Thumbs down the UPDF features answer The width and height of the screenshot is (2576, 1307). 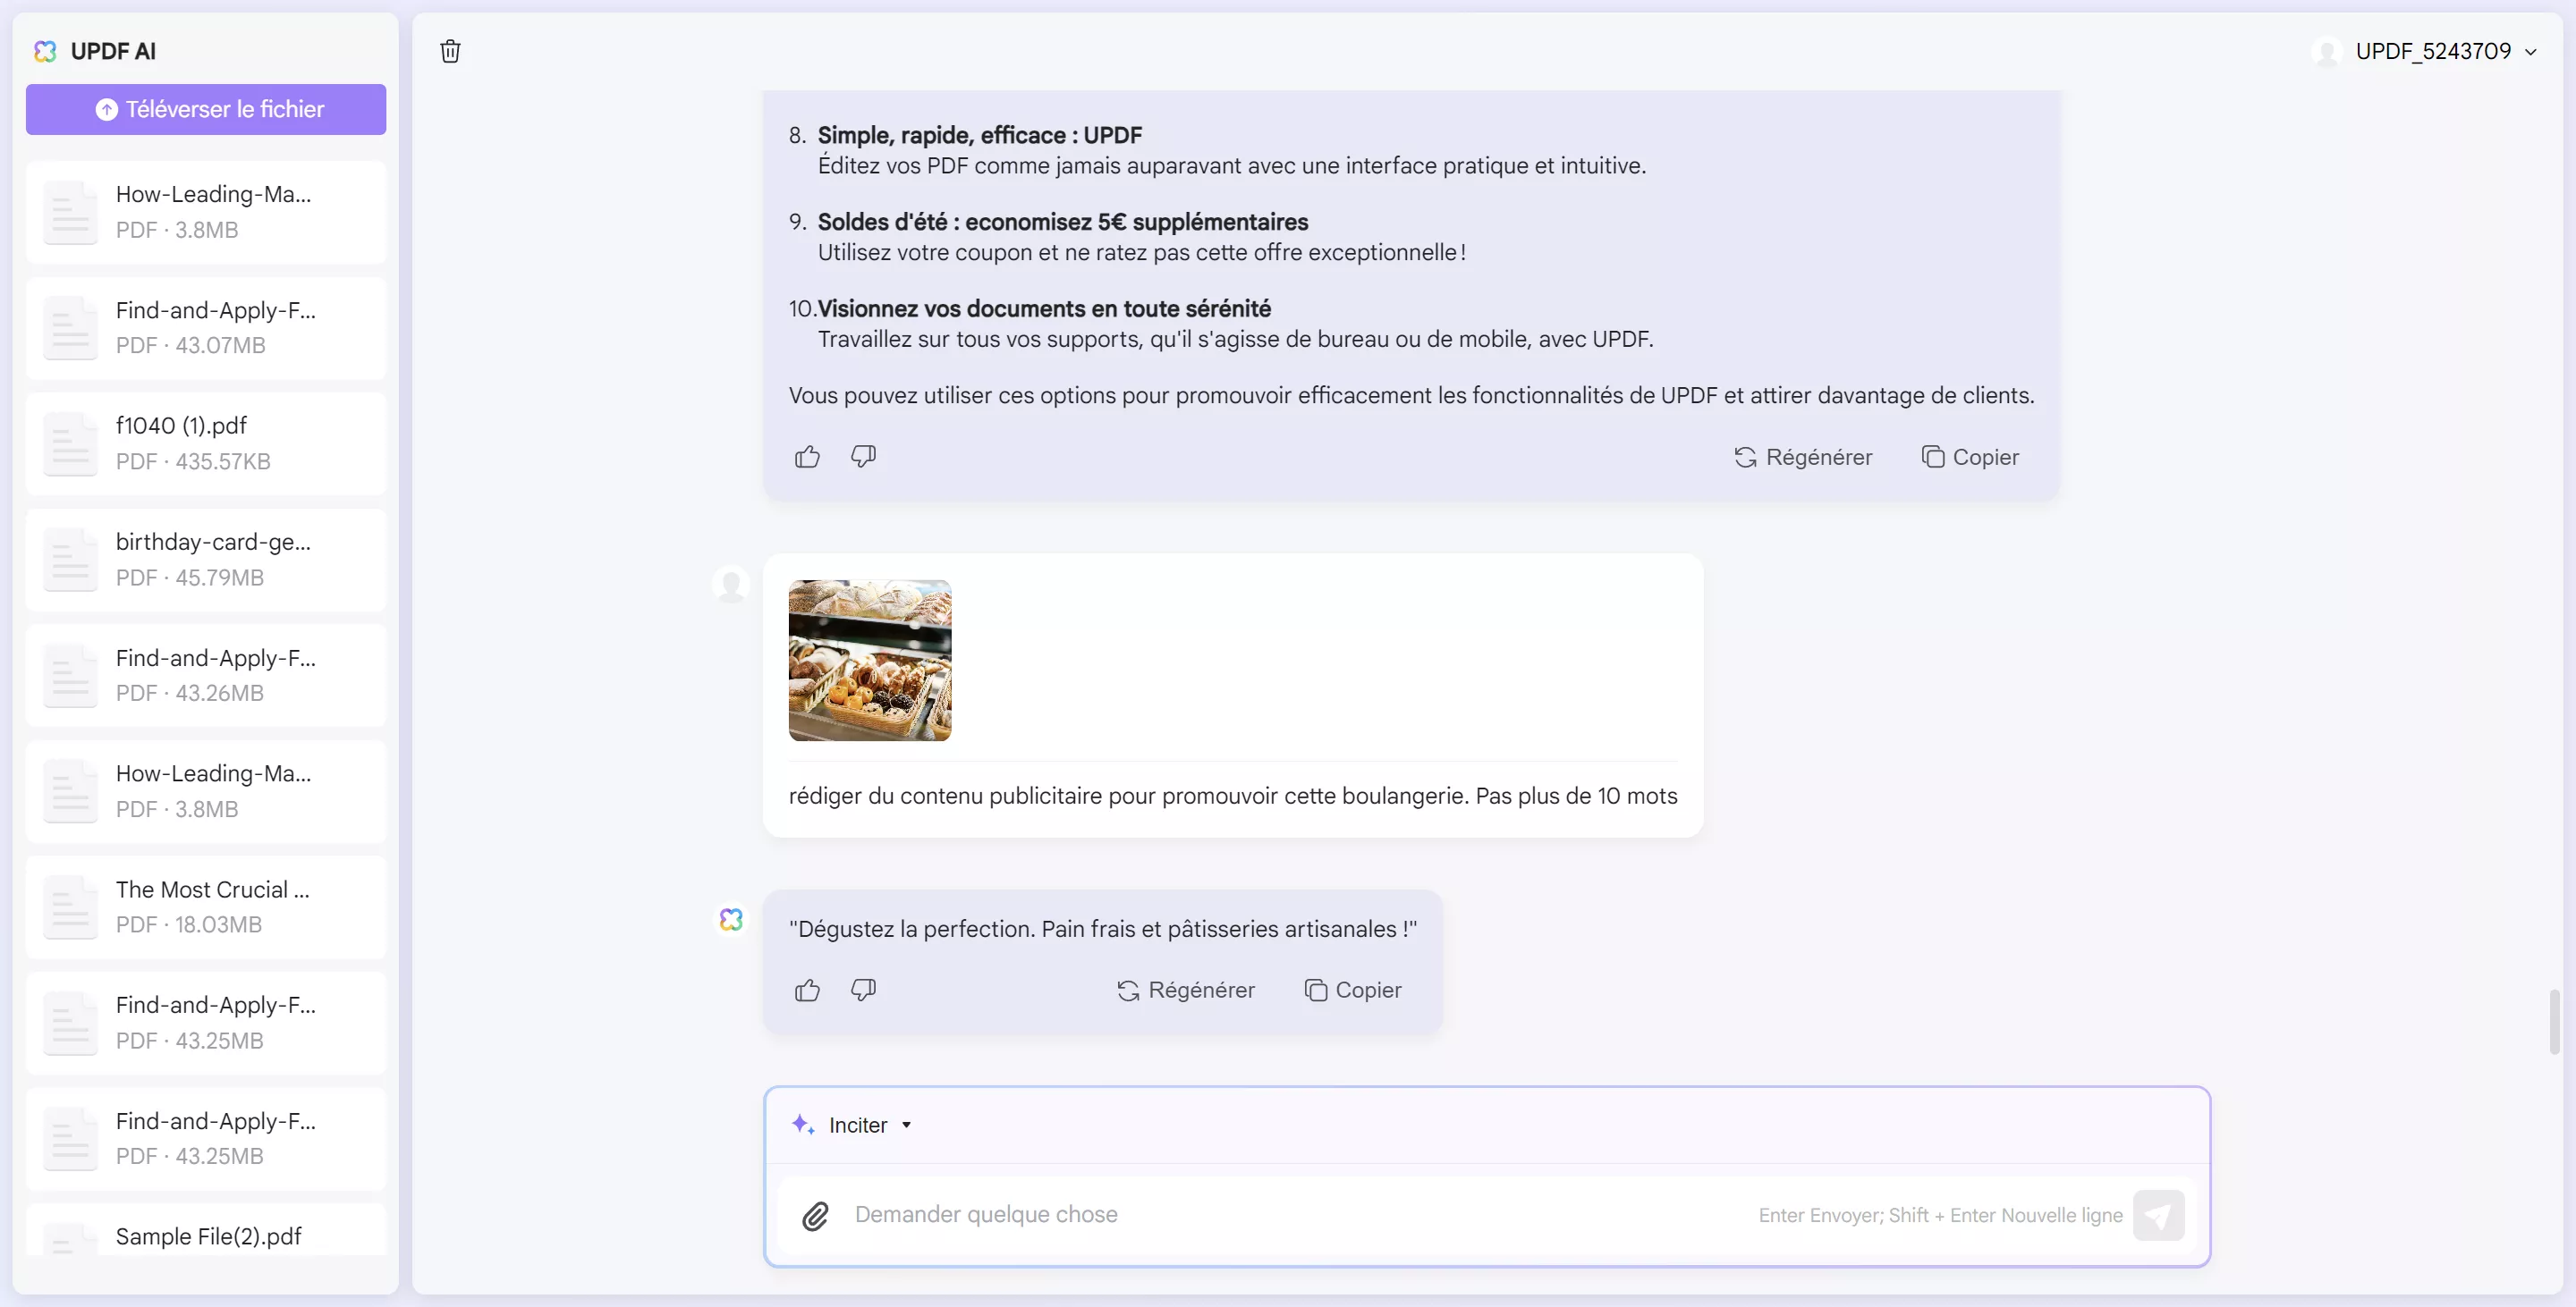pyautogui.click(x=862, y=457)
